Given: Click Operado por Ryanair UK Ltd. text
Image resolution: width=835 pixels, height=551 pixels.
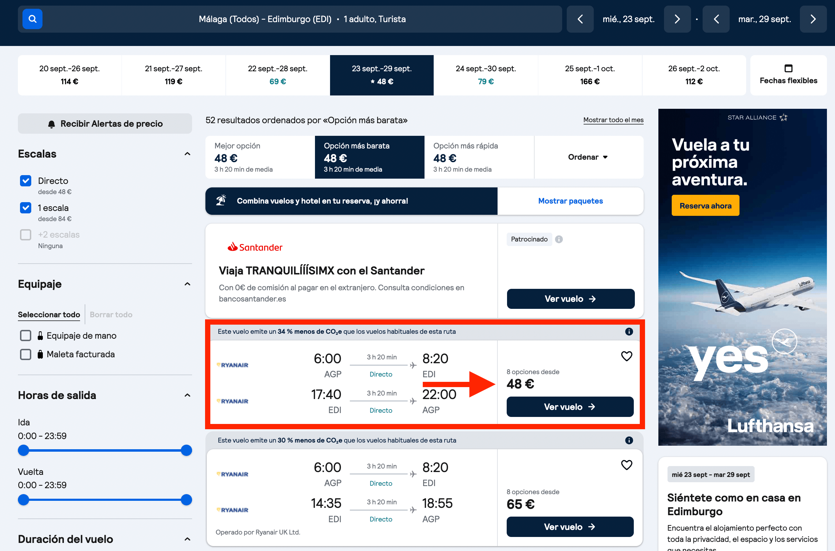Looking at the screenshot, I should click(258, 532).
